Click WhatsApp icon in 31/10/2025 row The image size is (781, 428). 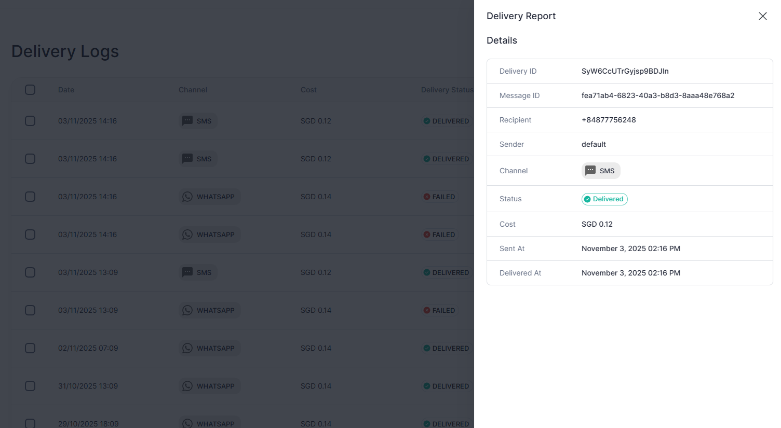[187, 386]
